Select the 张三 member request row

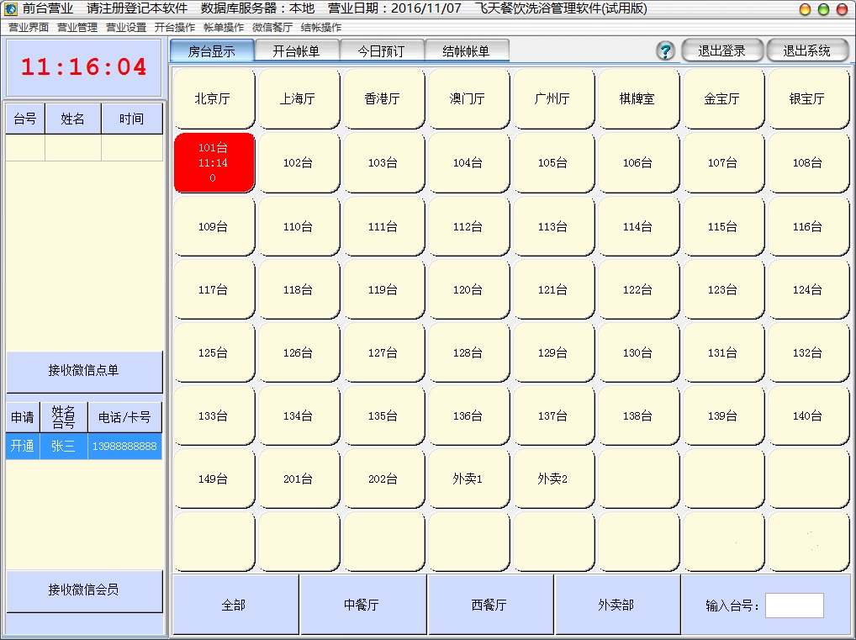(83, 446)
